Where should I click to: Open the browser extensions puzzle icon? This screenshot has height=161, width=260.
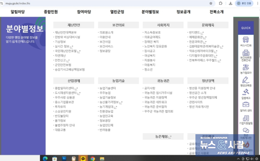(221, 3)
